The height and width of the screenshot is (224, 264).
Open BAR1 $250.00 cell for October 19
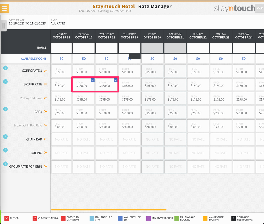(x=129, y=112)
